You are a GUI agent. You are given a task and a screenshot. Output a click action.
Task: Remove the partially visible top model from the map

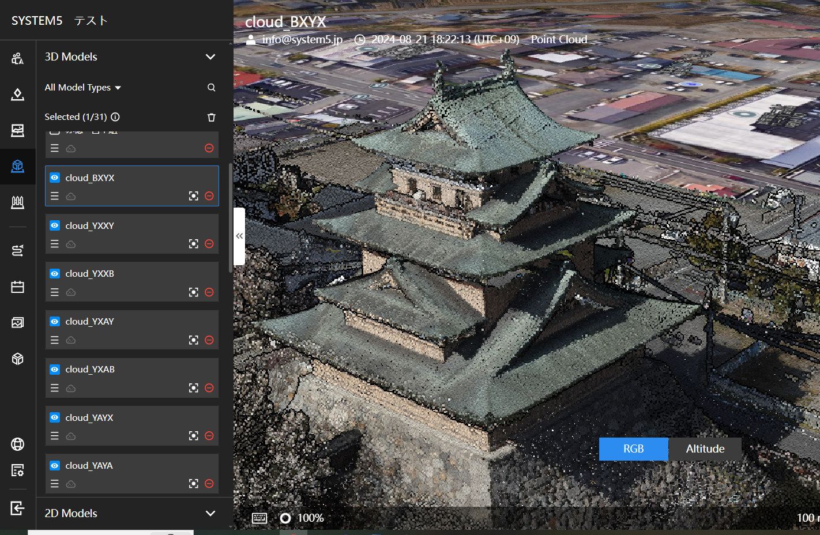pos(209,148)
